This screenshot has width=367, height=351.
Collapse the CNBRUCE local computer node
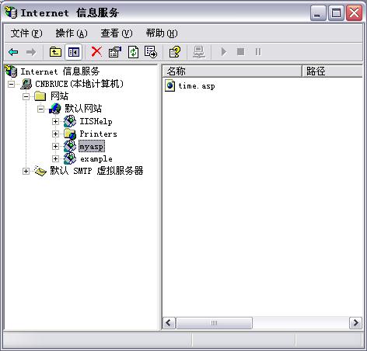(11, 84)
